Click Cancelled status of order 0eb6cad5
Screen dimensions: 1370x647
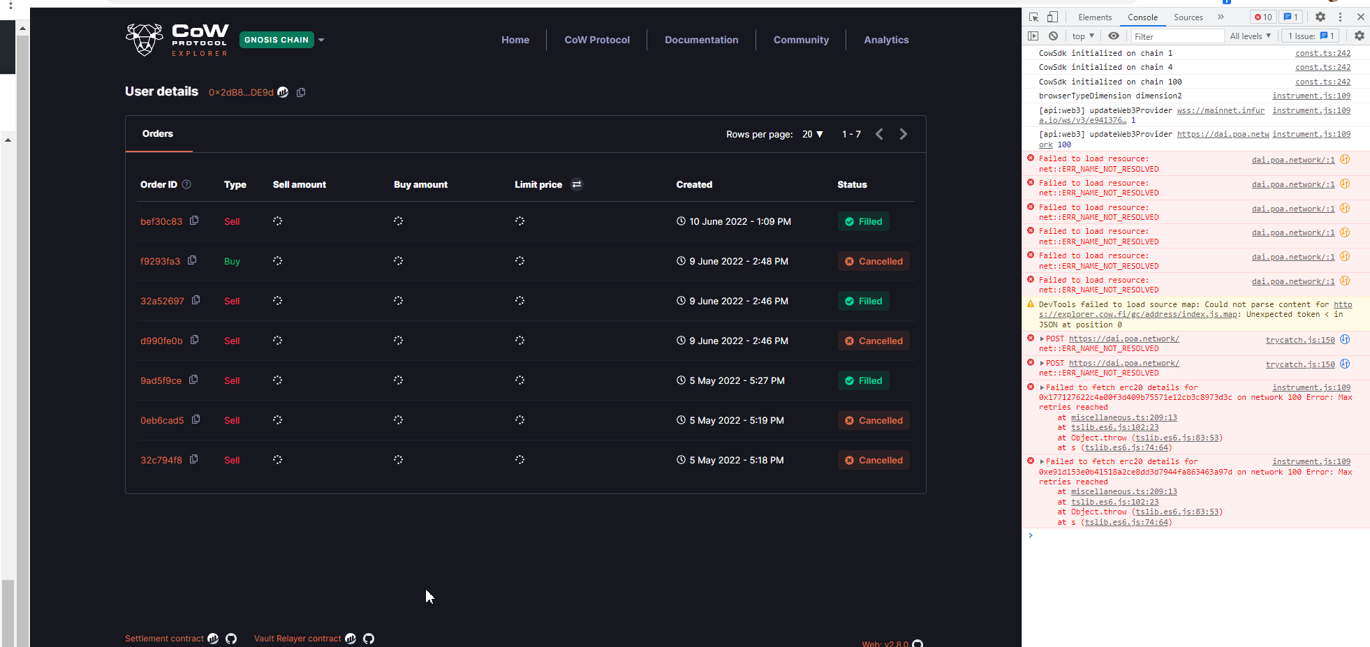tap(874, 420)
